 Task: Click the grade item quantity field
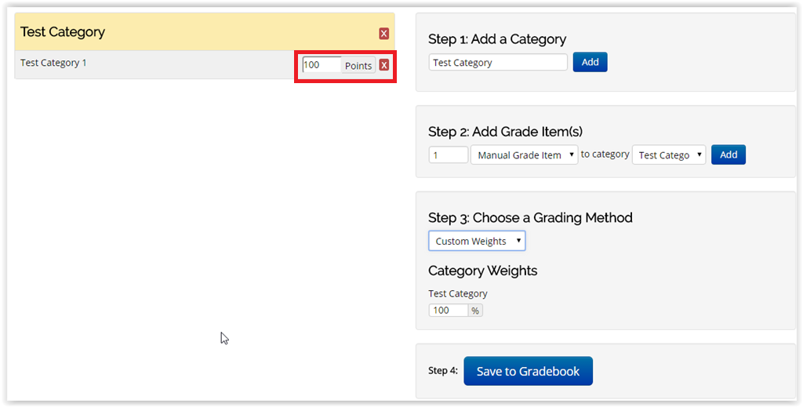pos(448,154)
